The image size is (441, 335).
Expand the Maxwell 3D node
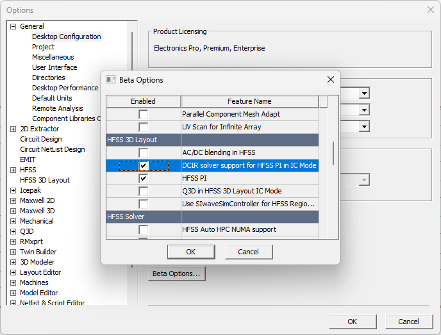13,211
